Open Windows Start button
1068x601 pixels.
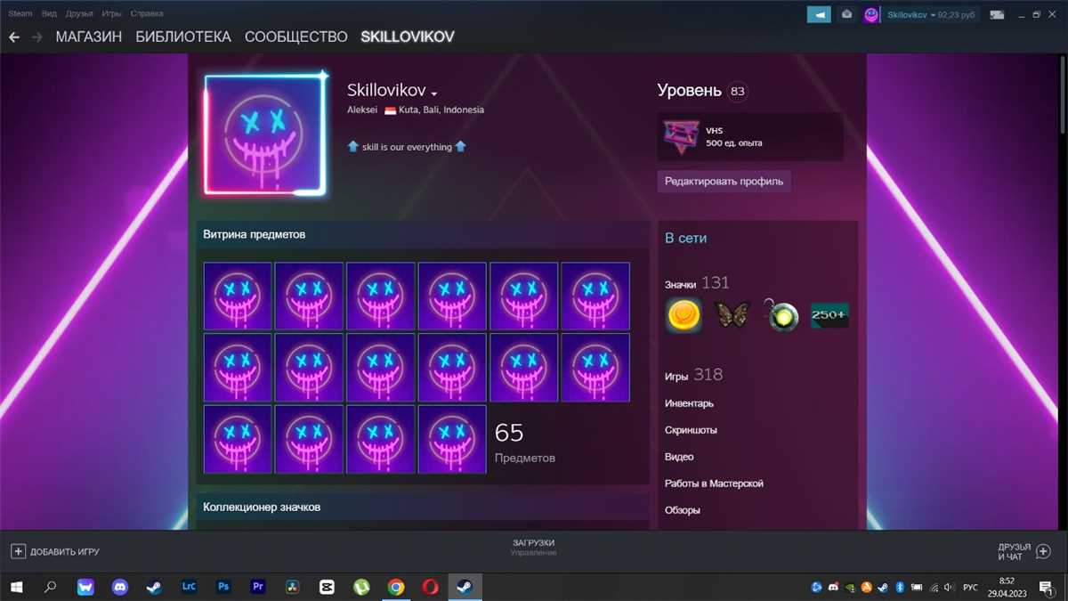click(x=16, y=587)
